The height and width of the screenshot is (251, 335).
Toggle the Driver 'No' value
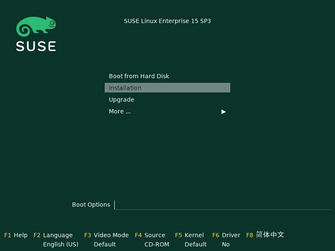[226, 244]
